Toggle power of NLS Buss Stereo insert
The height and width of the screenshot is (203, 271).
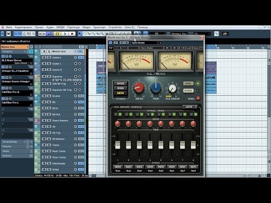point(3,56)
